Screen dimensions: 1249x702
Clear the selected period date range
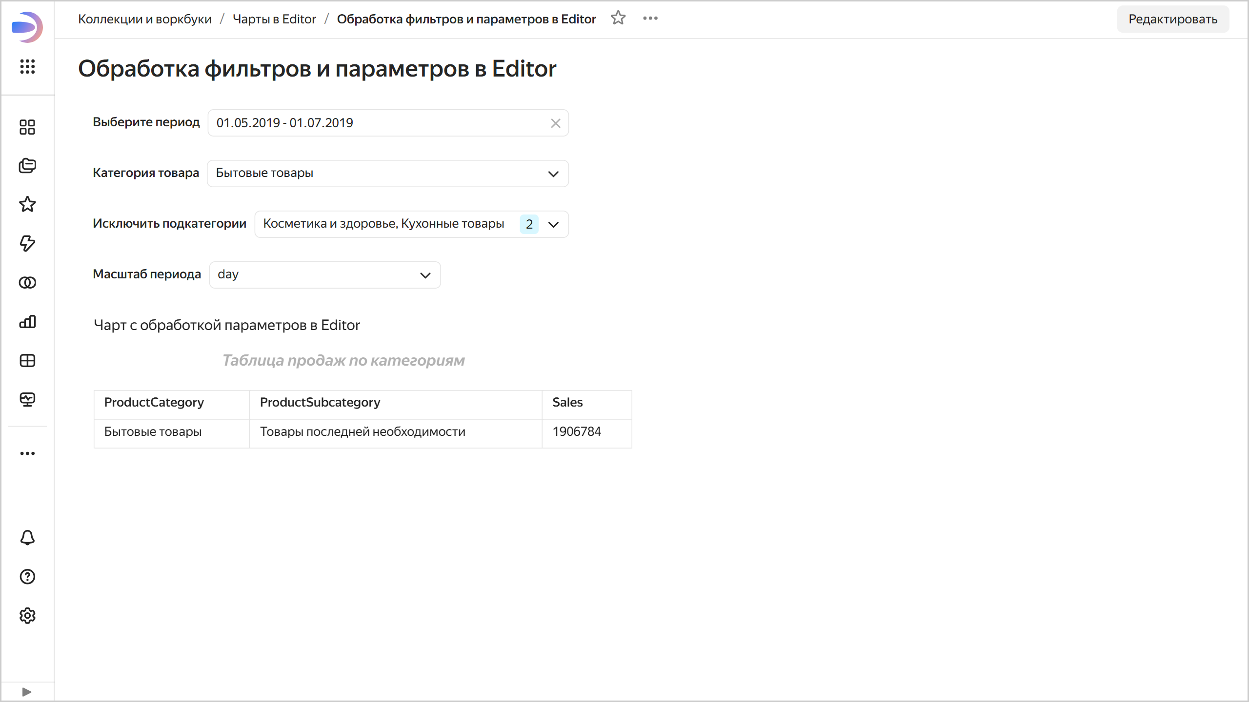point(555,123)
